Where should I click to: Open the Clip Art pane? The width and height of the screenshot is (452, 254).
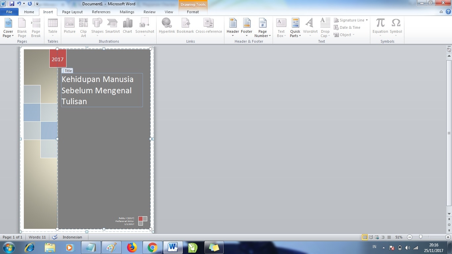[x=83, y=26]
